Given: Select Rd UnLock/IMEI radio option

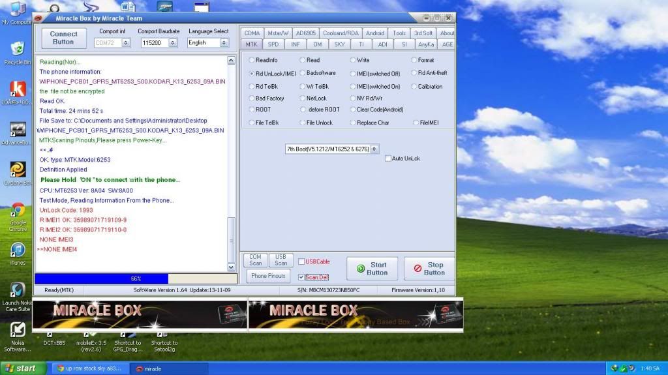Looking at the screenshot, I should (x=252, y=74).
